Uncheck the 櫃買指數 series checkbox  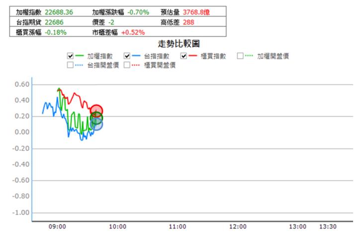[184, 56]
